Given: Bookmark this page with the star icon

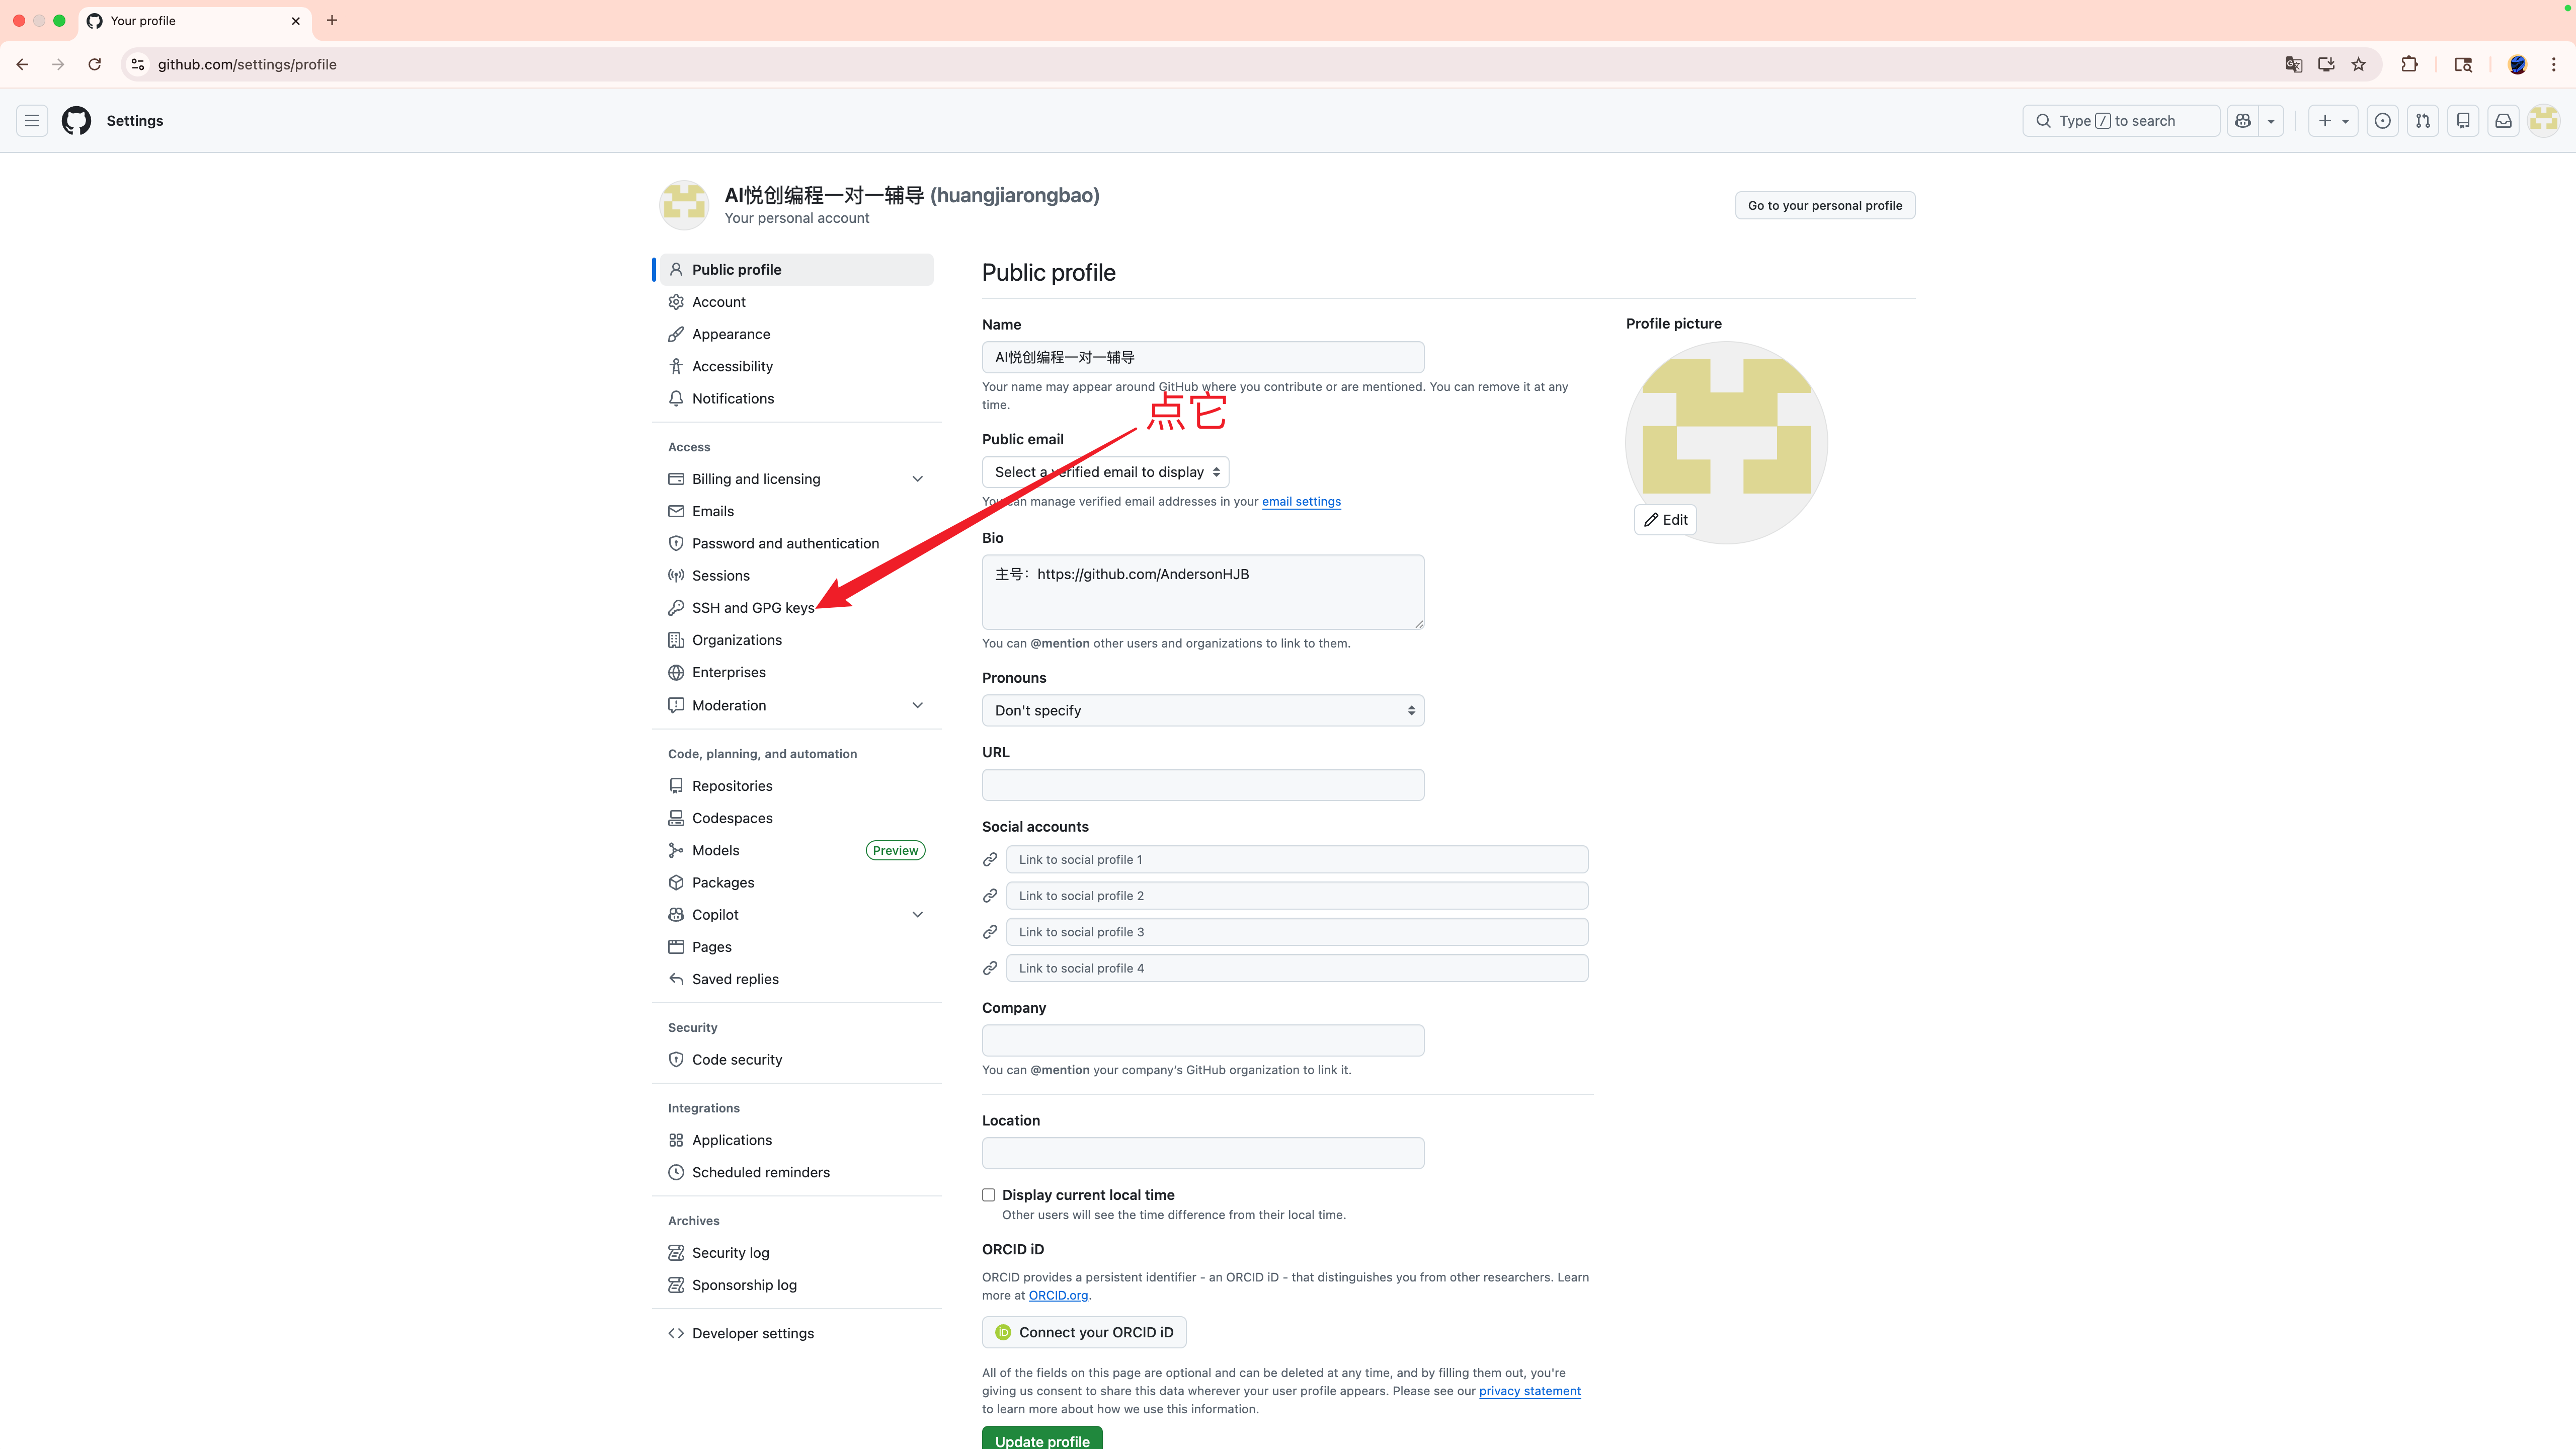Looking at the screenshot, I should 2359,64.
